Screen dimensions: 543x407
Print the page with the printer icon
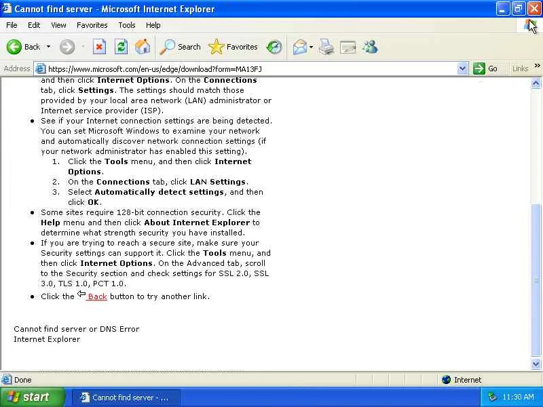(x=326, y=47)
